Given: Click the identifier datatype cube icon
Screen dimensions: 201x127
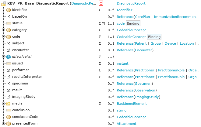Looking at the screenshot, I should click(9, 10).
